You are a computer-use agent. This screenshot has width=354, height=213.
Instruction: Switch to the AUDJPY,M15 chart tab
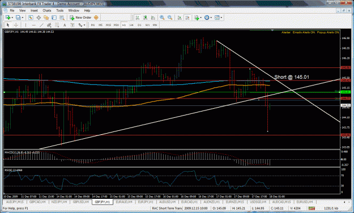tap(15, 202)
